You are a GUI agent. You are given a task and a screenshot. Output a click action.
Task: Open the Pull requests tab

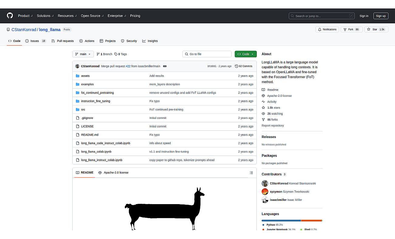pos(63,41)
